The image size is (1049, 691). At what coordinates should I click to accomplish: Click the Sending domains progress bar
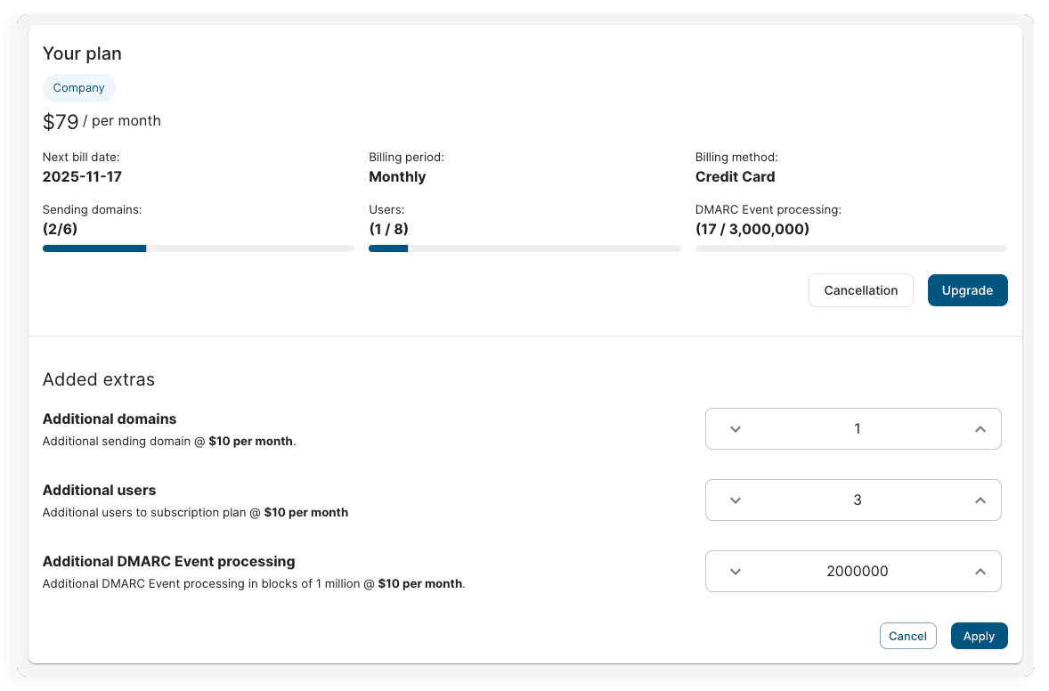(198, 248)
